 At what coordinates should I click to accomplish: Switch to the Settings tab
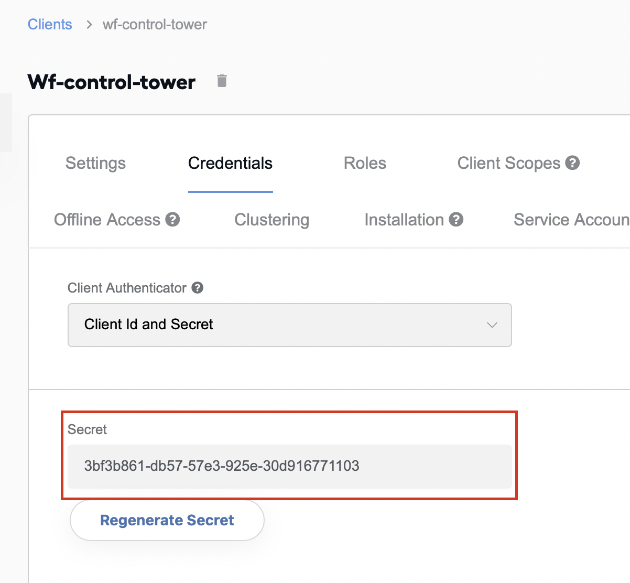pos(95,163)
